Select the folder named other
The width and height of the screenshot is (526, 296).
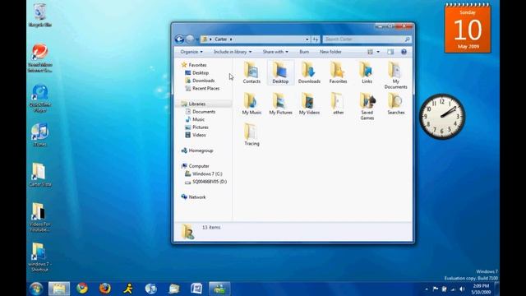coord(338,104)
